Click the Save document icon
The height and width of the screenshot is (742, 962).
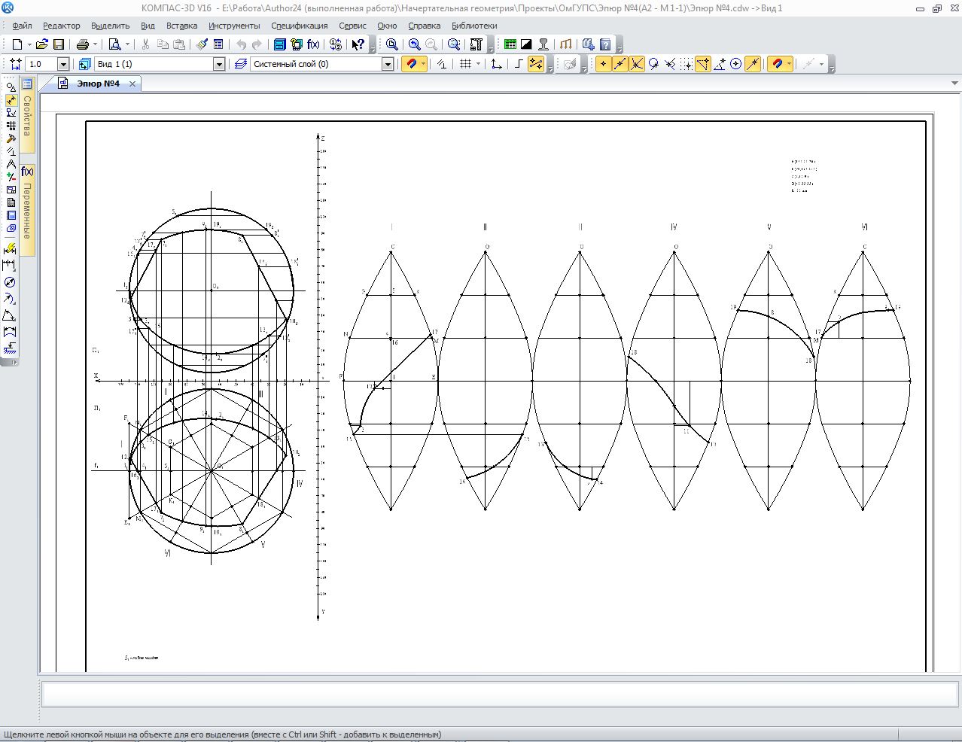[59, 45]
